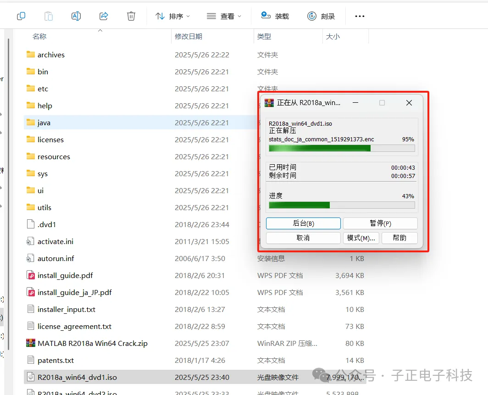488x395 pixels.
Task: Select the java folder icon
Action: pos(30,122)
